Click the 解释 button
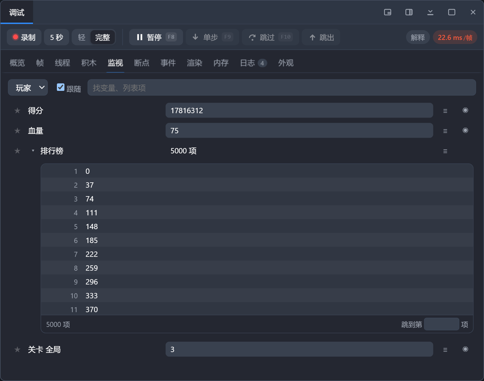This screenshot has width=484, height=381. [418, 37]
